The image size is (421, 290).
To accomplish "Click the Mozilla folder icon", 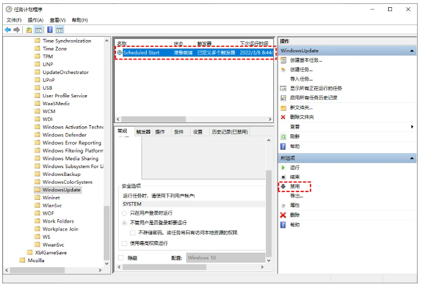I will click(22, 260).
